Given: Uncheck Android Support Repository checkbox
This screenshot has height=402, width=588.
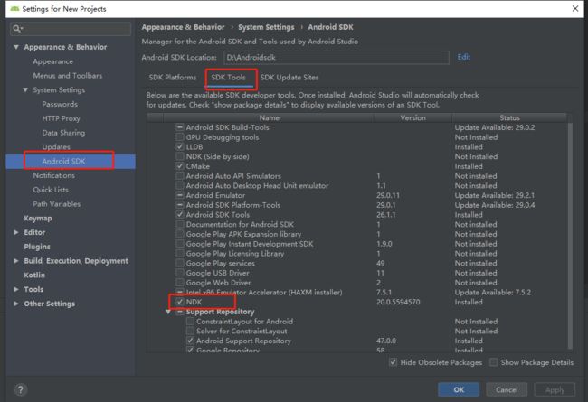Looking at the screenshot, I should (190, 341).
